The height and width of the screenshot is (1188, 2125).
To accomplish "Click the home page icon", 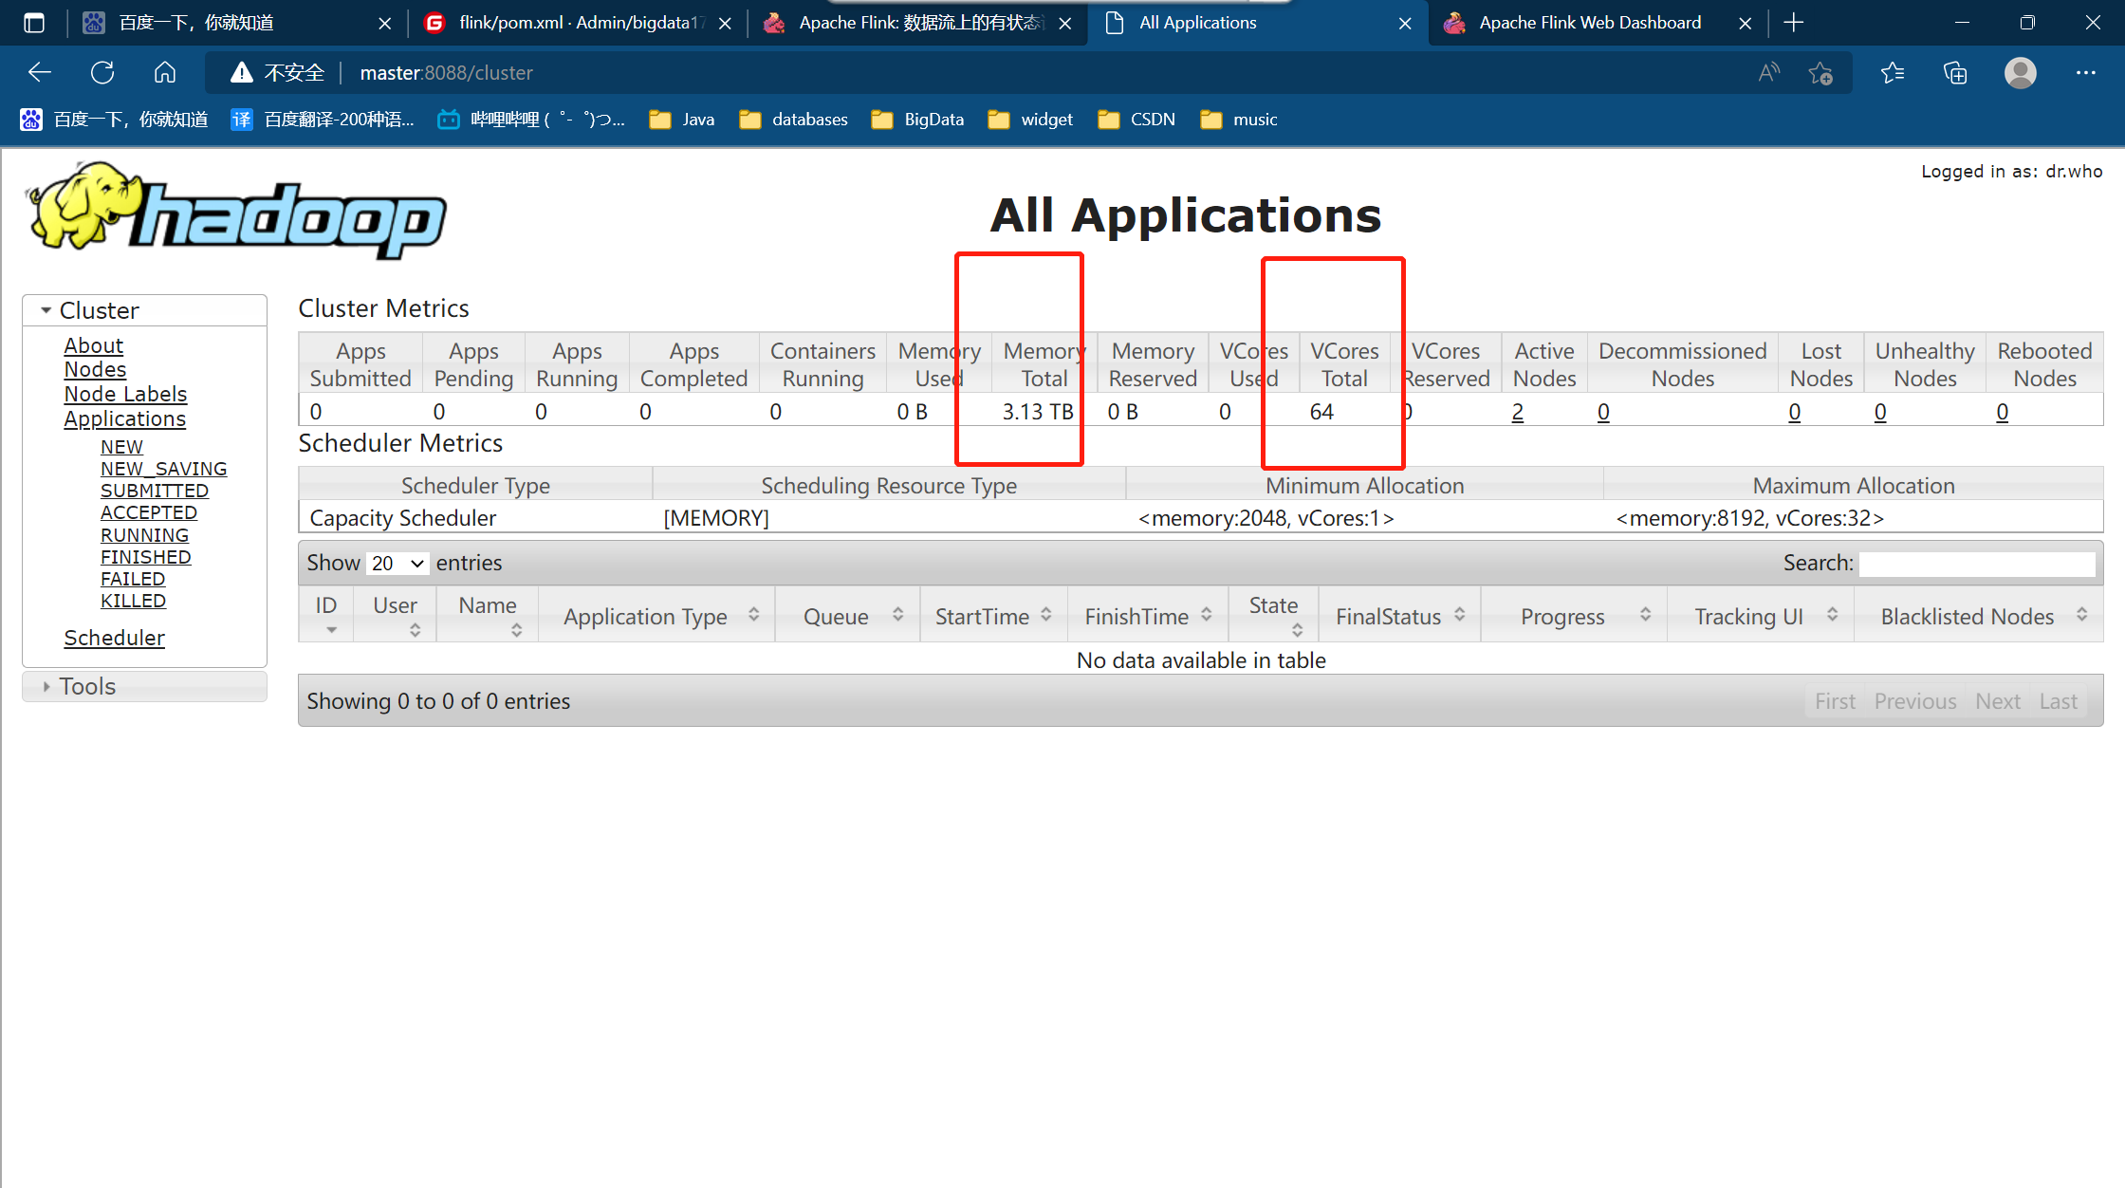I will [x=165, y=73].
